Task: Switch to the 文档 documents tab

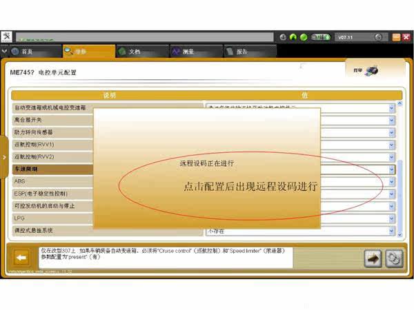Action: 143,52
